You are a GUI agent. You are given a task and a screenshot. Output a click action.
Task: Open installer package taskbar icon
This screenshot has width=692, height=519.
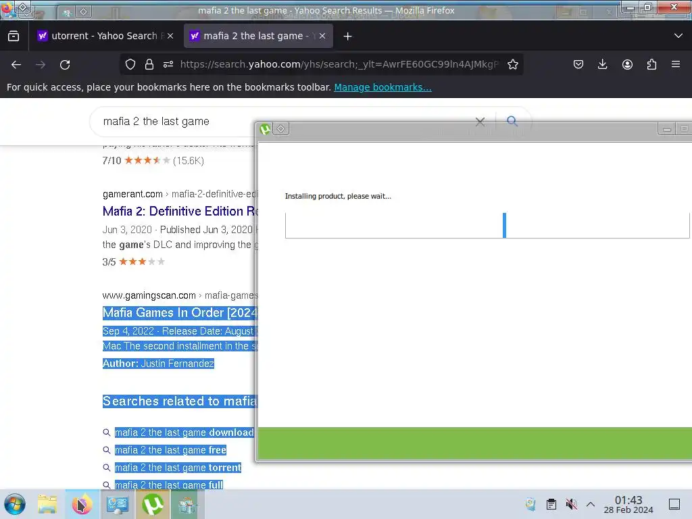187,504
